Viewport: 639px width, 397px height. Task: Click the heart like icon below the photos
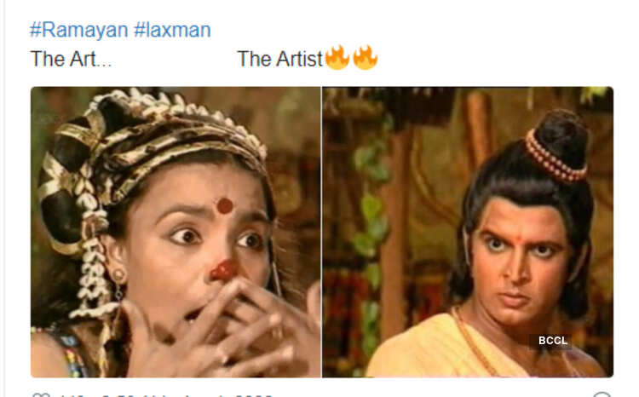coord(41,395)
